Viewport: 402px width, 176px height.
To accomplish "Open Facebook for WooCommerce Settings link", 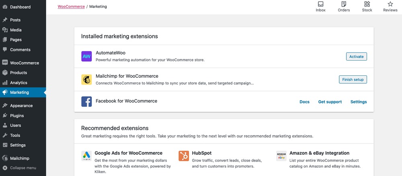I will [359, 102].
